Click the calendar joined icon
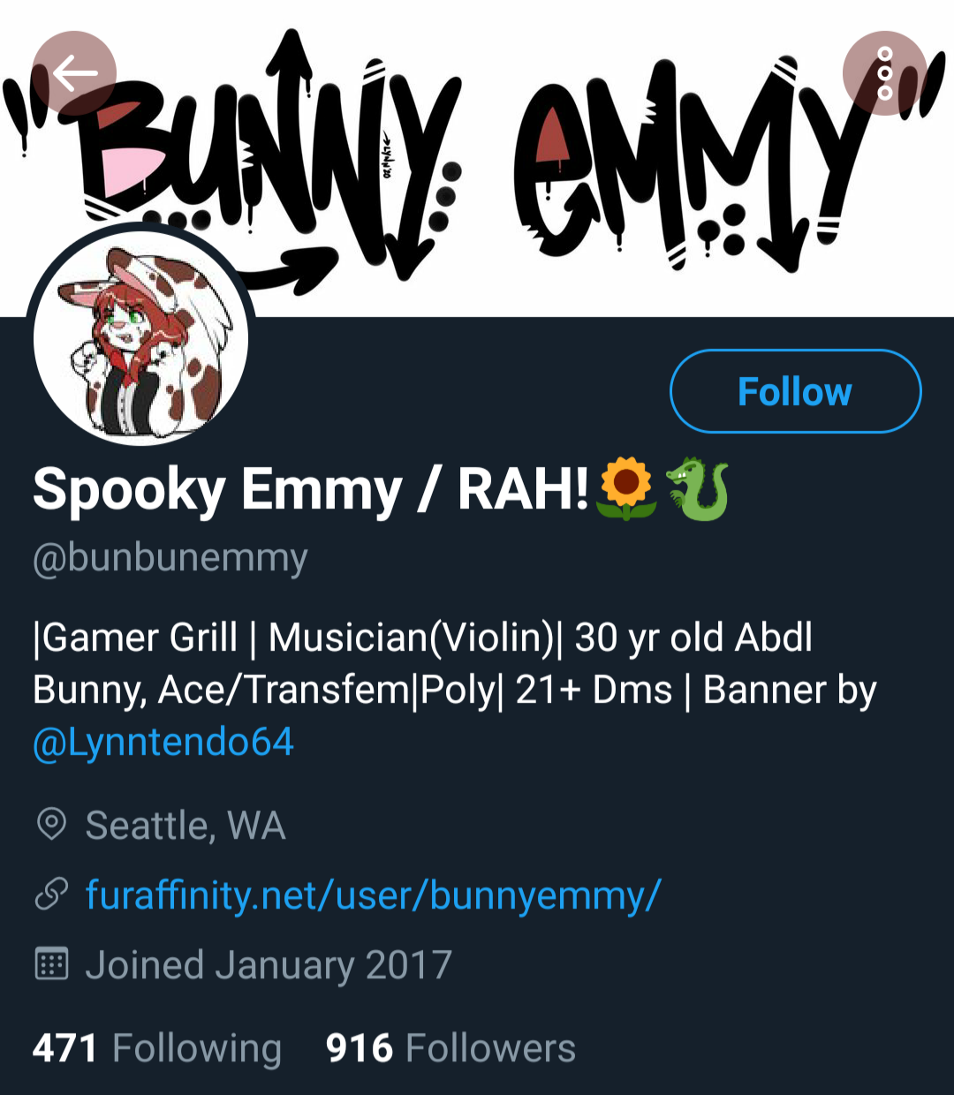The width and height of the screenshot is (954, 1095). (51, 964)
